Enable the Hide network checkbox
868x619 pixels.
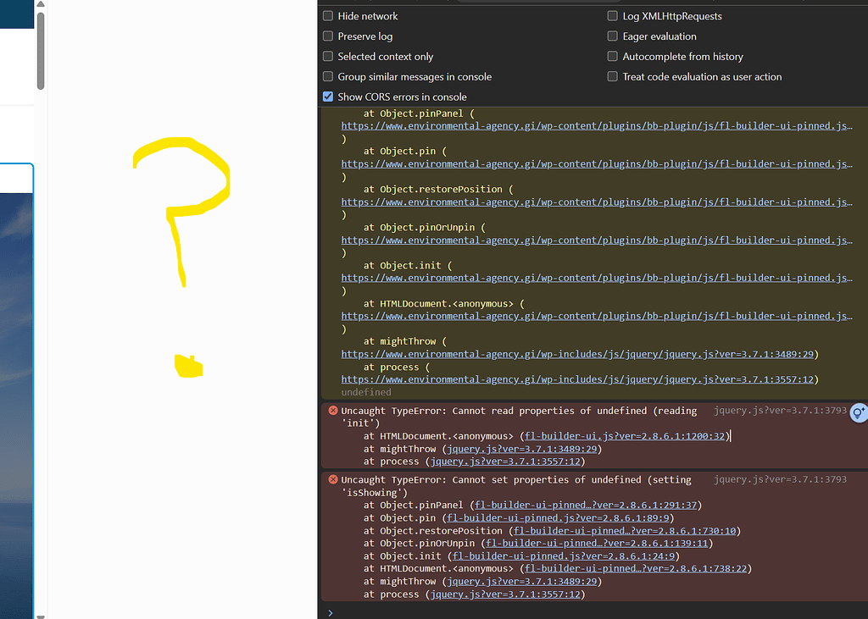click(x=327, y=15)
